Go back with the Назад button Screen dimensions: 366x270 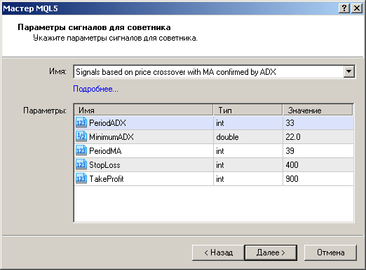click(x=218, y=253)
